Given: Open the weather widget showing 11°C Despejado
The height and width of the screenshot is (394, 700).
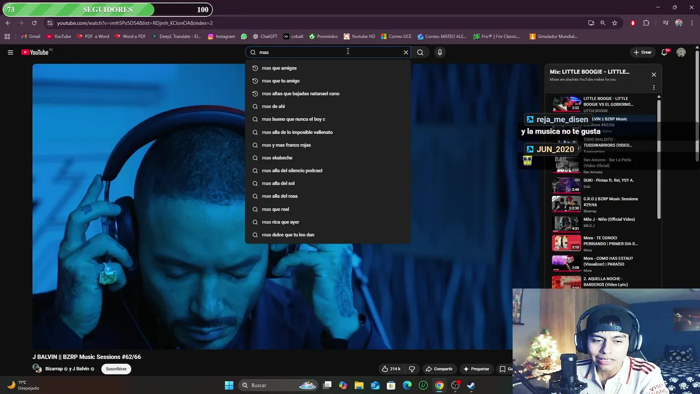Looking at the screenshot, I should click(23, 385).
